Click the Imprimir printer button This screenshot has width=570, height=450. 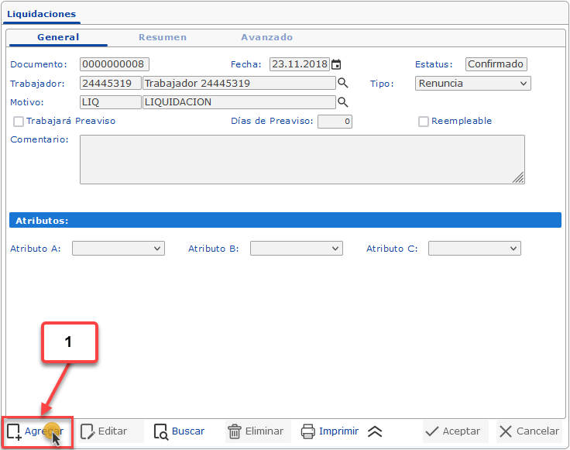point(330,431)
